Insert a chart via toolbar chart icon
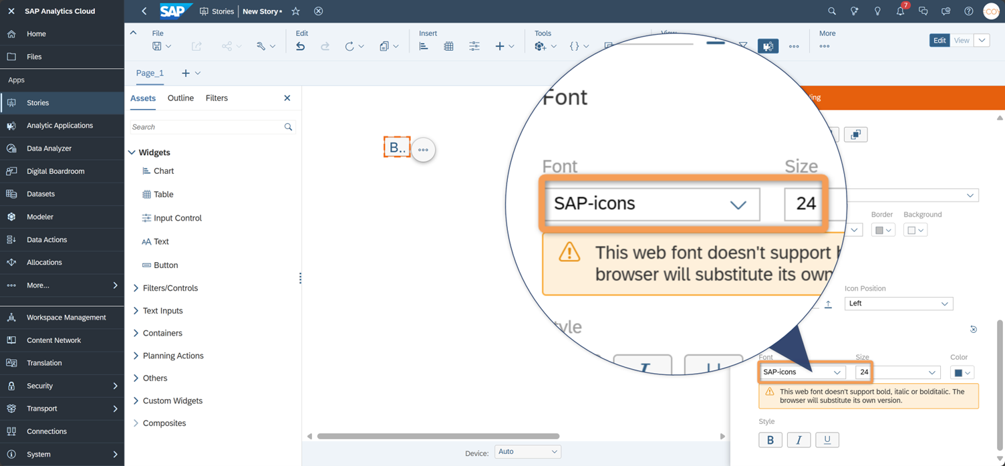Screen dimensions: 1005x466 coord(424,46)
